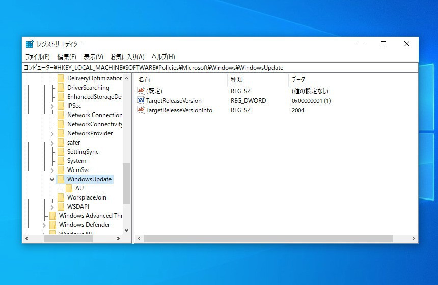The height and width of the screenshot is (285, 438).
Task: Click the Registry Editor app icon in title bar
Action: [x=30, y=44]
